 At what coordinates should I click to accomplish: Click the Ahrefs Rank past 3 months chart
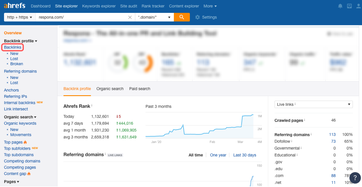199,126
